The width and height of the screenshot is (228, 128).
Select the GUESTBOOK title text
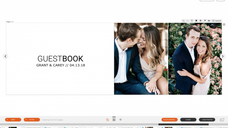60,59
